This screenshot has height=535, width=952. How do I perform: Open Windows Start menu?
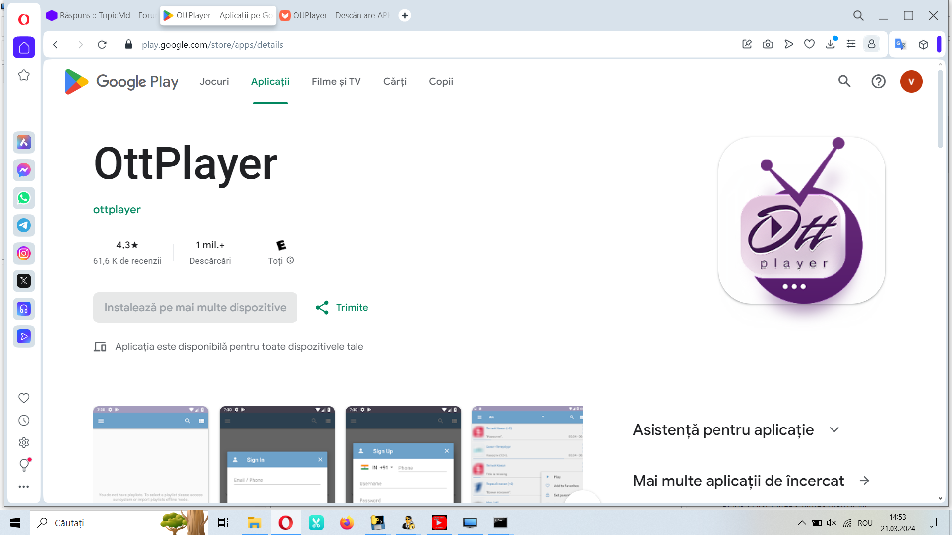click(15, 523)
